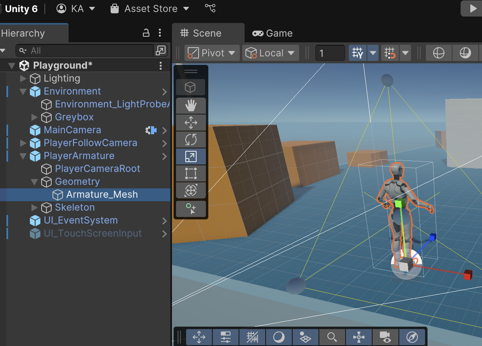Select the Rotate tool
The height and width of the screenshot is (346, 482).
191,140
